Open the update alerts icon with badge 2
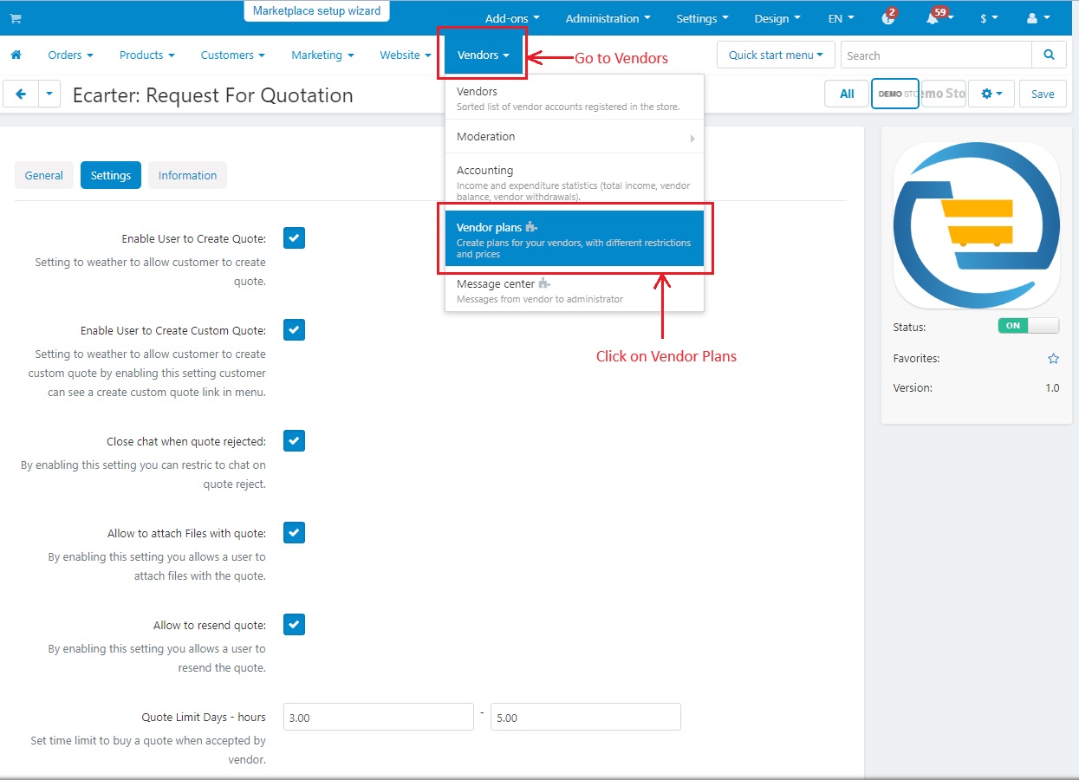 pyautogui.click(x=888, y=17)
